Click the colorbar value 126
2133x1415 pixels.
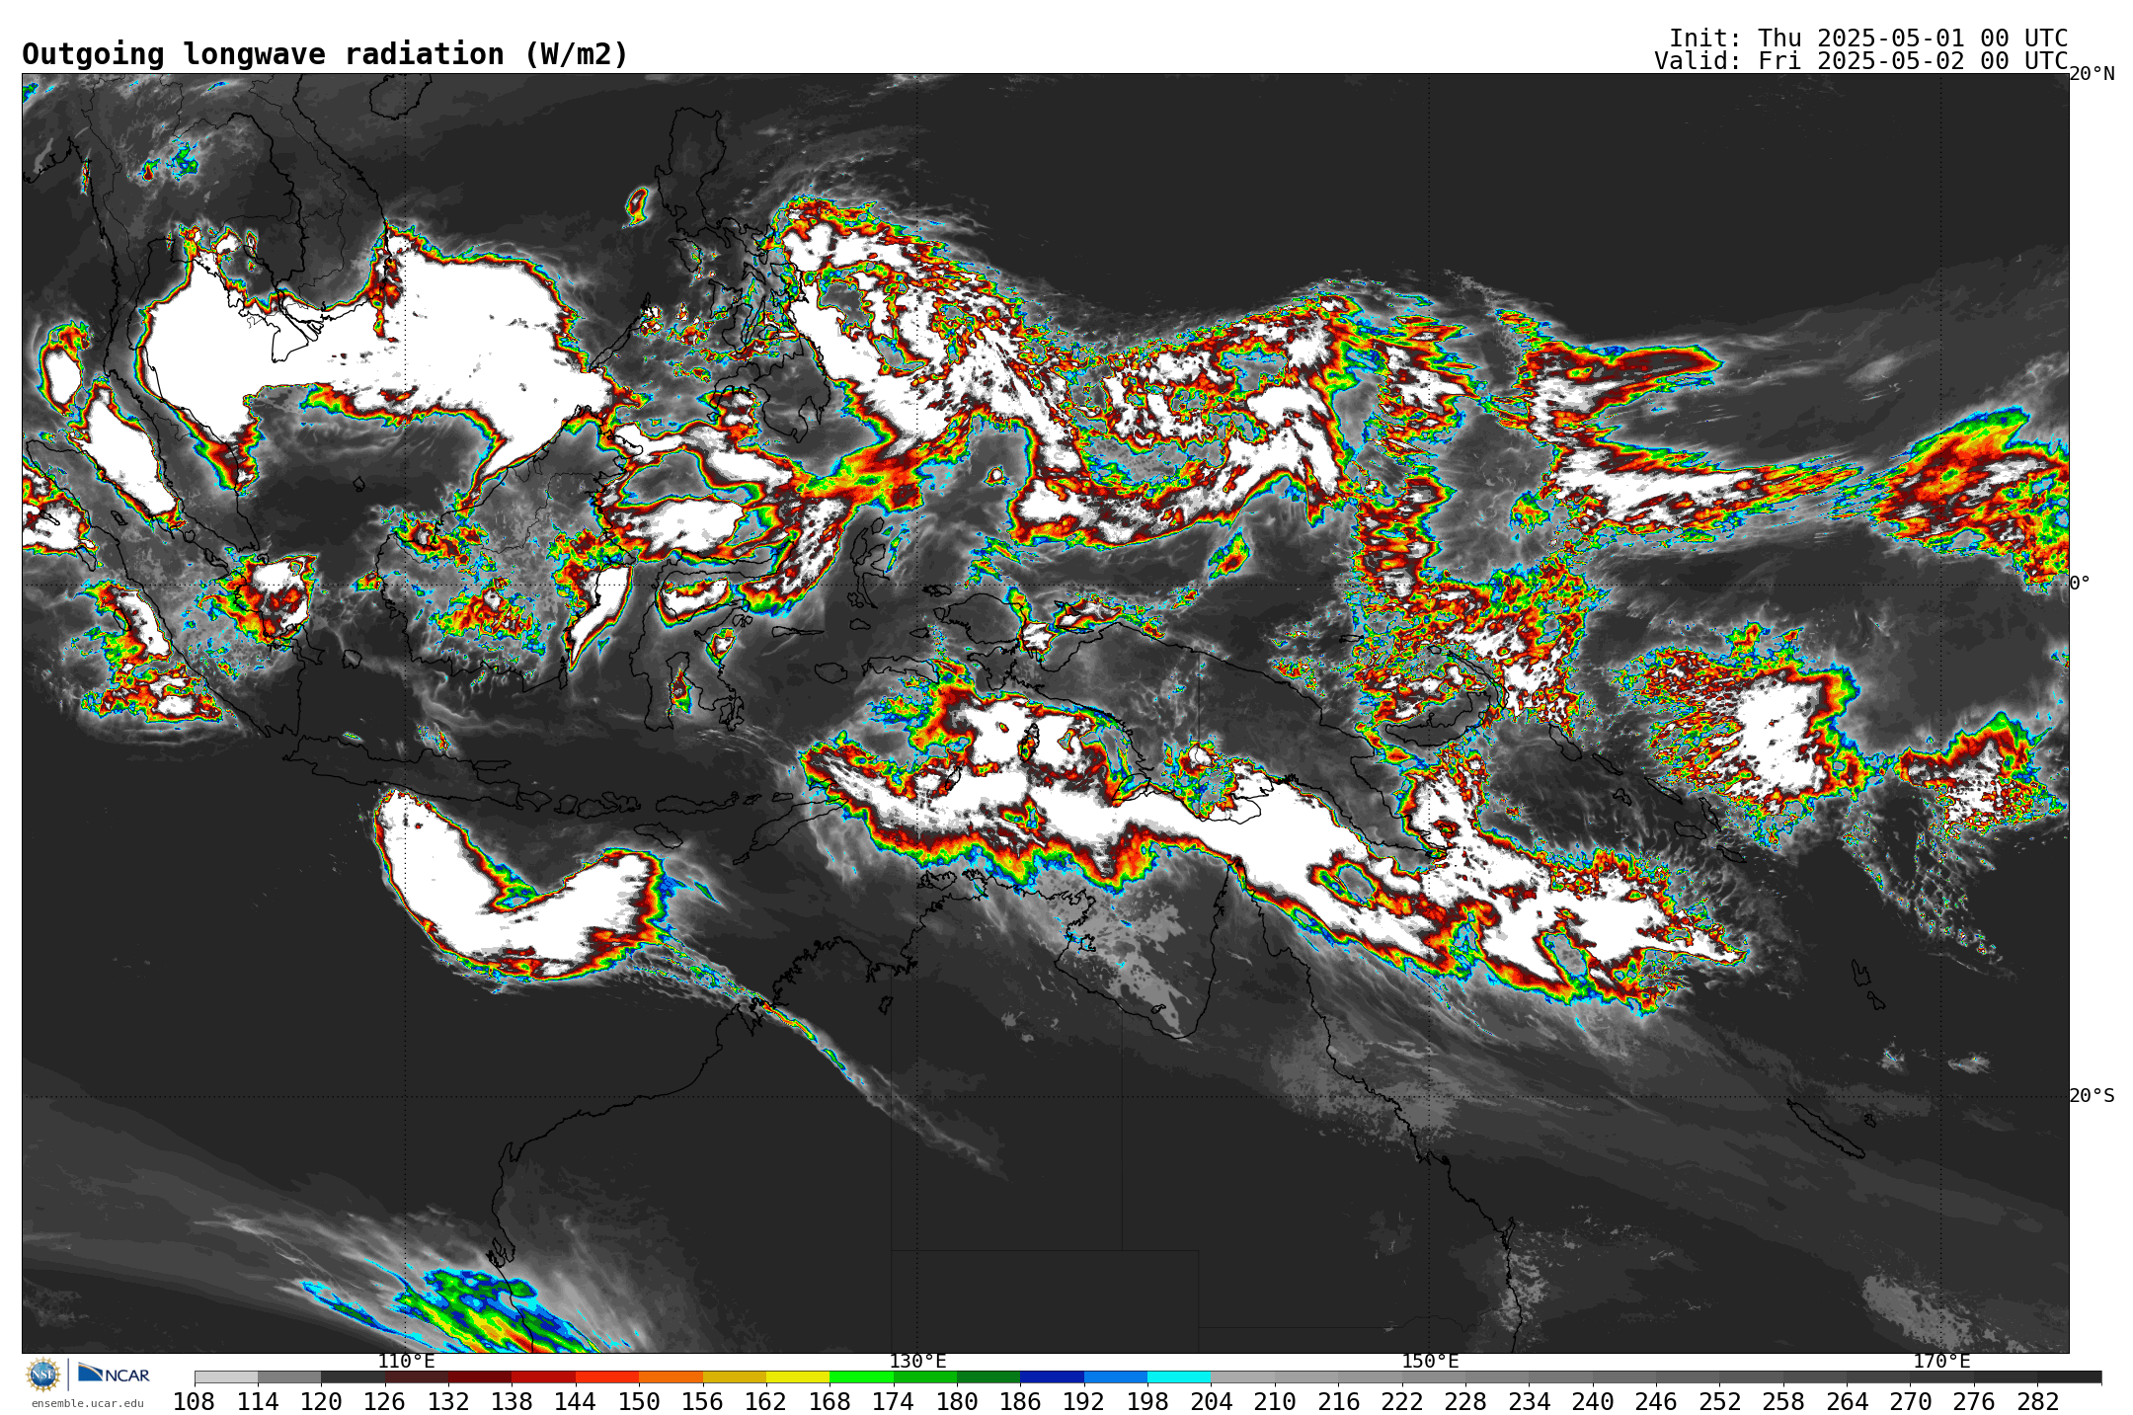click(385, 1402)
